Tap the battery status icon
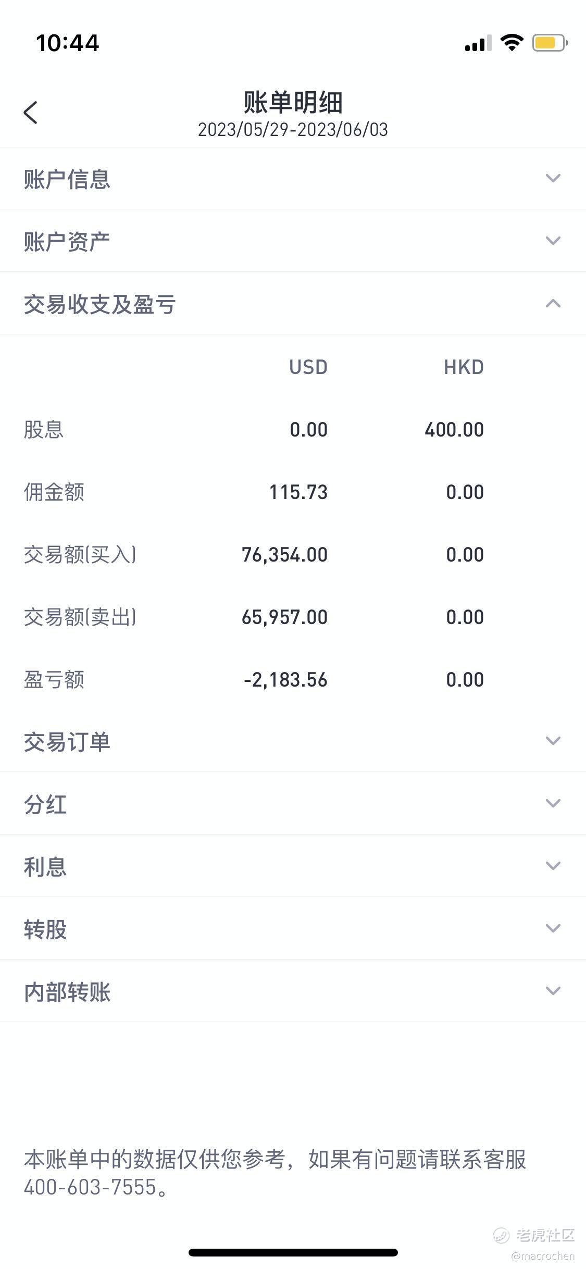586x1269 pixels. [550, 43]
